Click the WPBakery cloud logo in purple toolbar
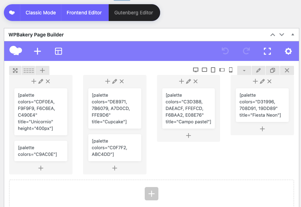 click(x=16, y=51)
